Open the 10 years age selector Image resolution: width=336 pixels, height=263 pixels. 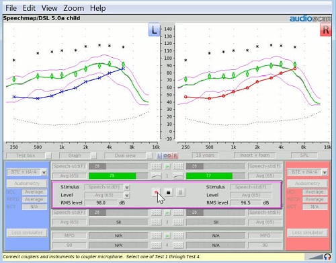(x=205, y=155)
